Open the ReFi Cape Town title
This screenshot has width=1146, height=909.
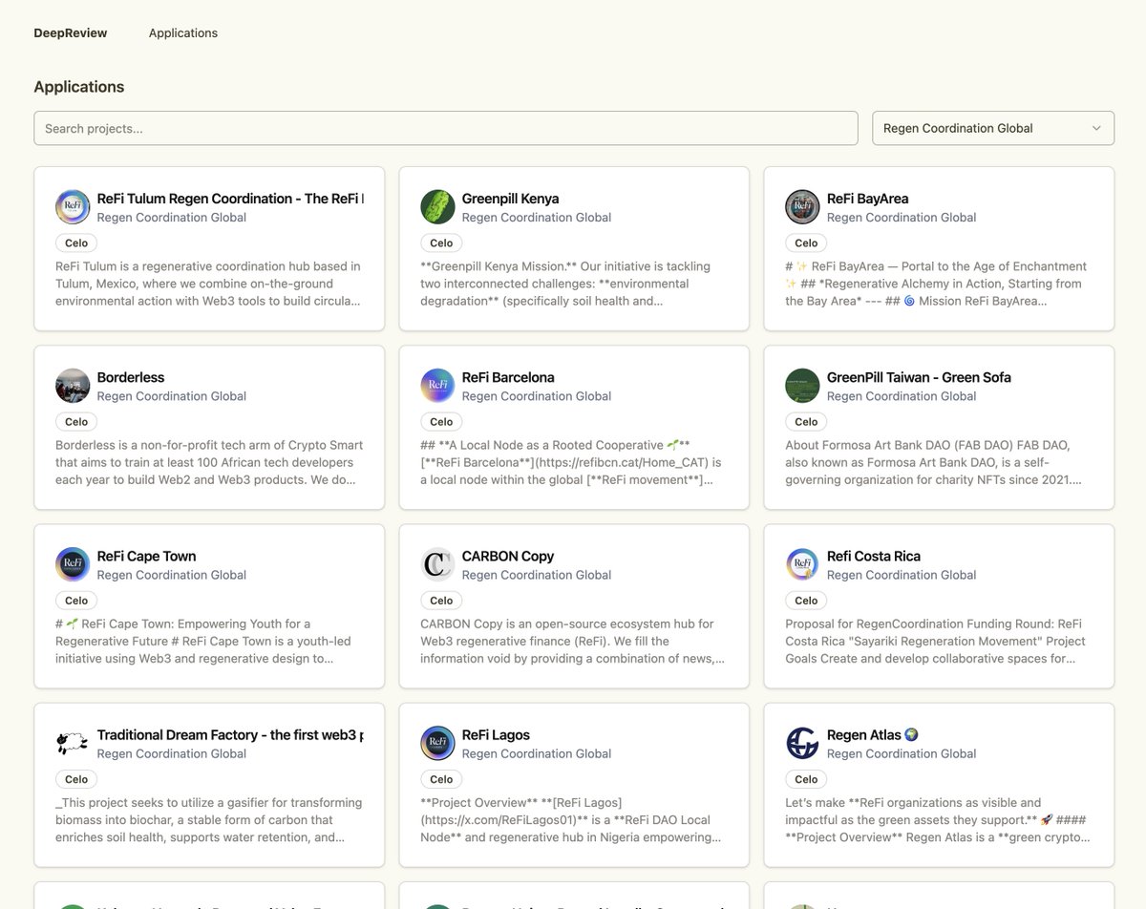[146, 556]
